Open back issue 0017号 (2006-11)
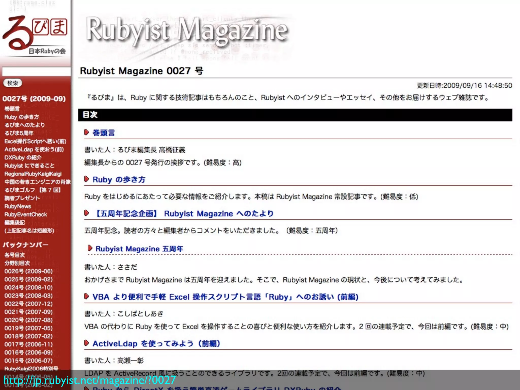520x390 pixels. click(28, 344)
